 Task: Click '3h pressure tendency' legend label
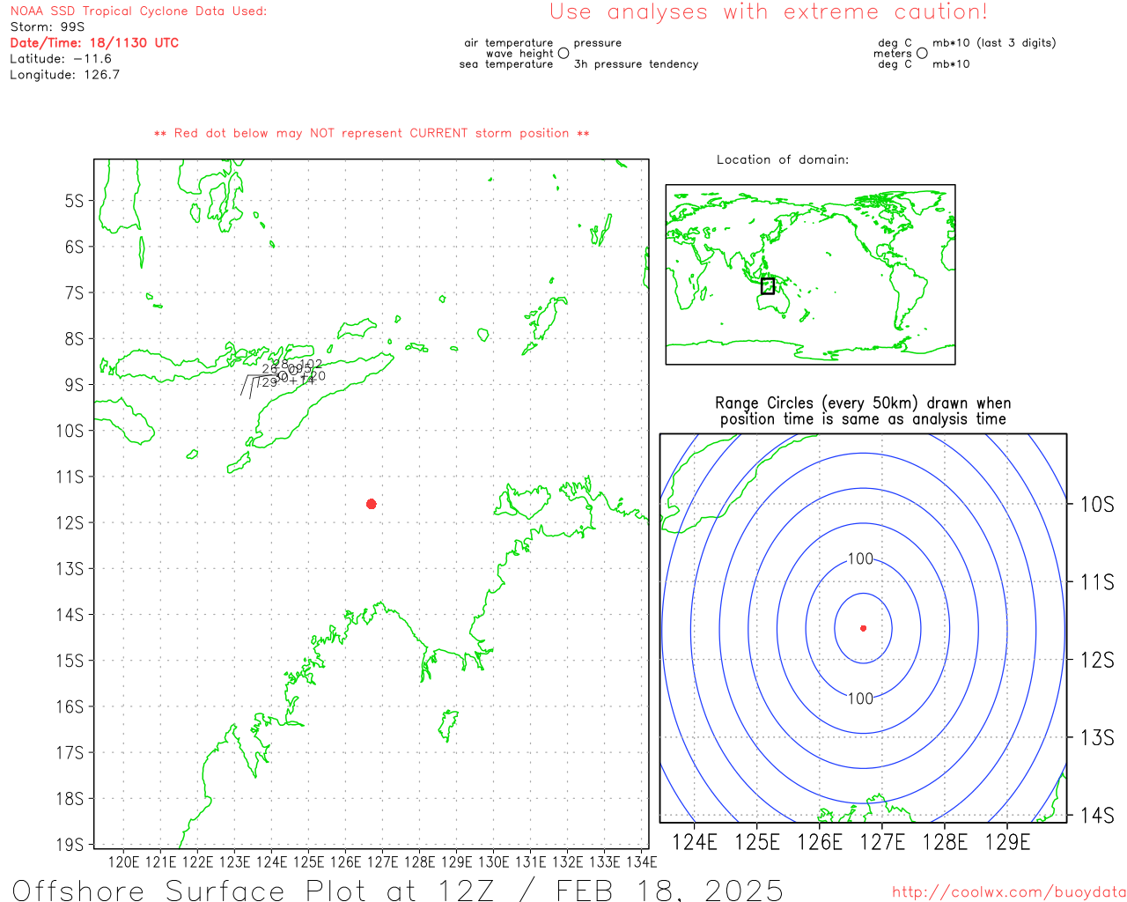pyautogui.click(x=637, y=64)
